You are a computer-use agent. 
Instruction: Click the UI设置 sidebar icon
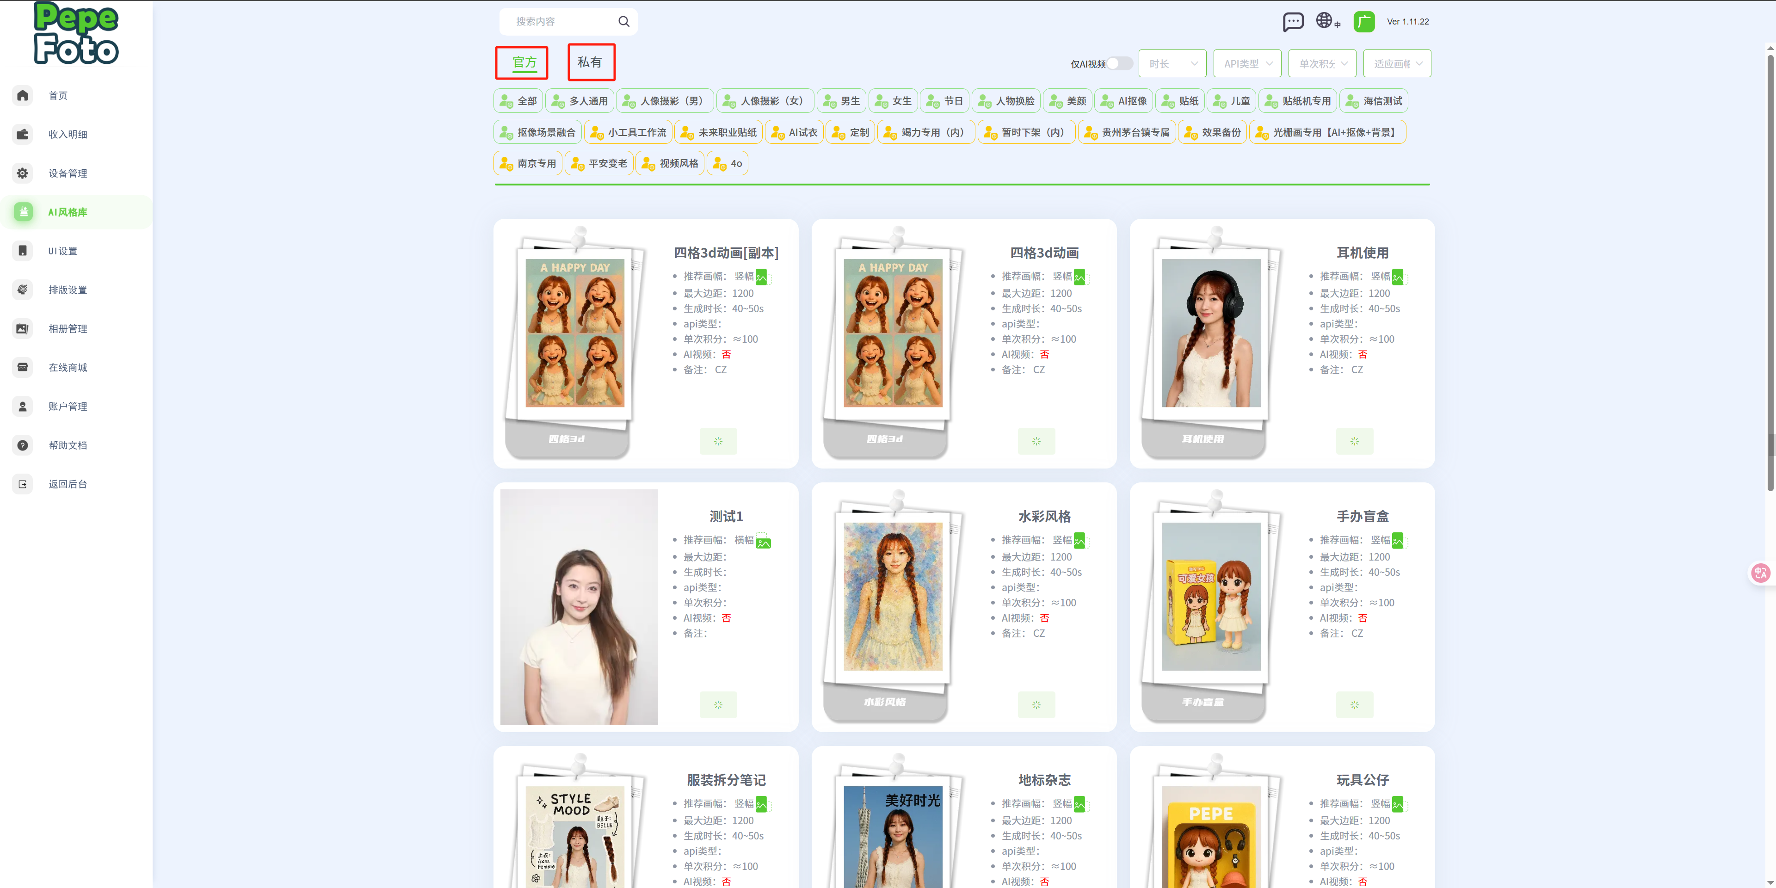tap(23, 251)
